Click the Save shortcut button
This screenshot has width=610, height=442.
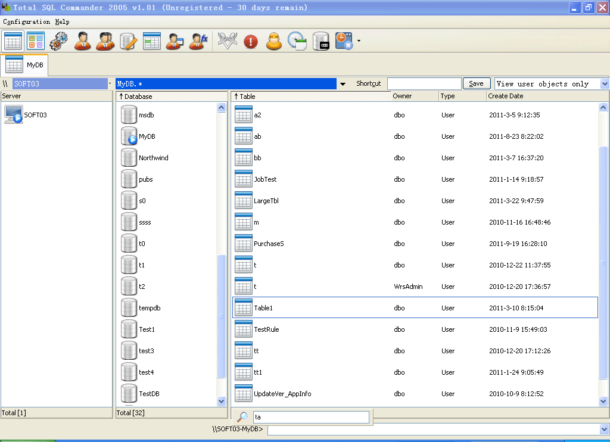tap(476, 83)
